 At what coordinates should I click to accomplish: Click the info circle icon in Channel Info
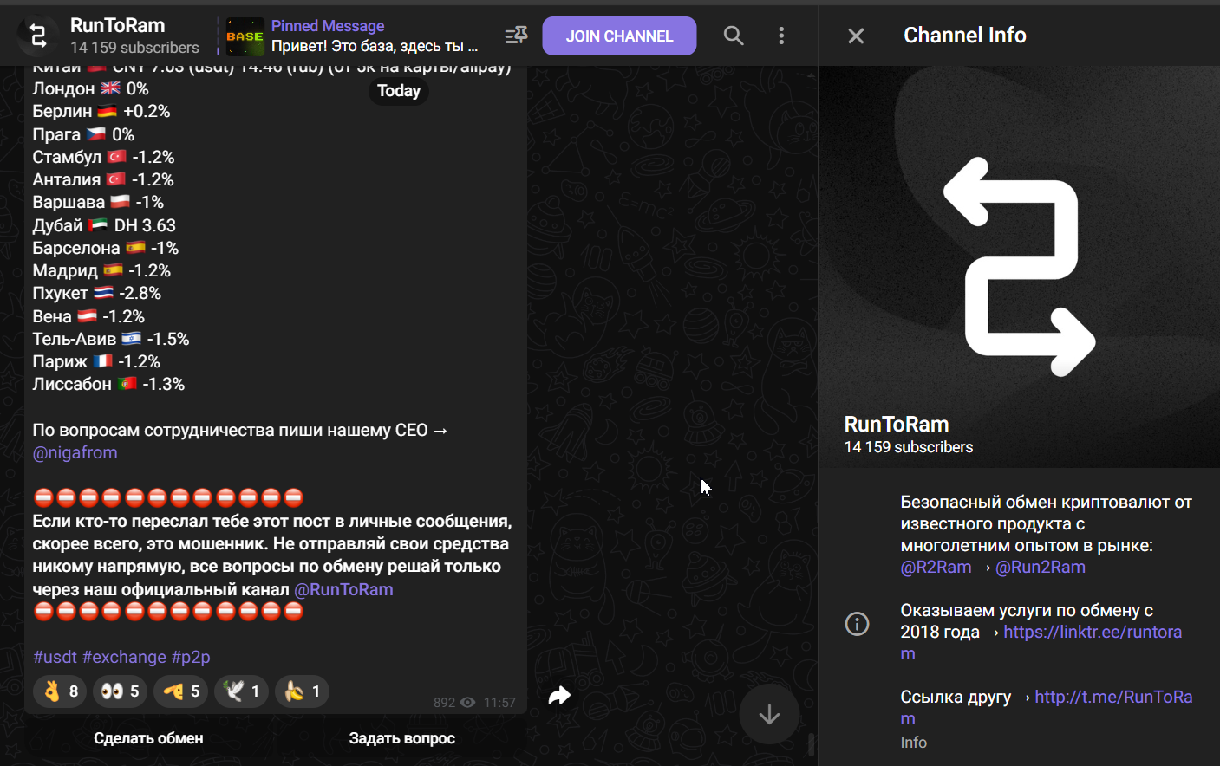point(857,624)
